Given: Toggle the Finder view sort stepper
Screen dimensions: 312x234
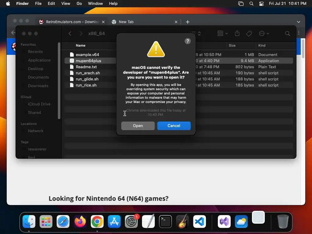Looking at the screenshot, I should [x=199, y=34].
